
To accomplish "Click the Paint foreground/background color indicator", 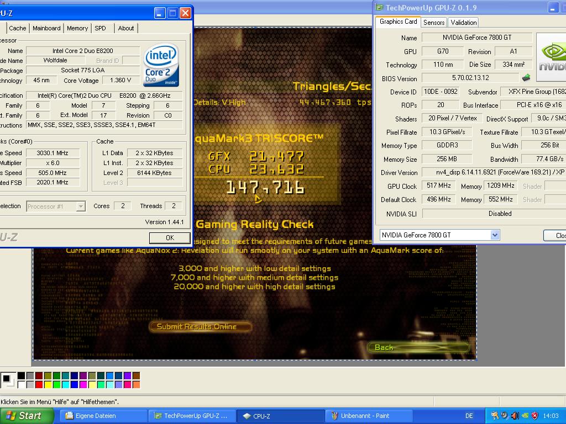I will coord(8,380).
